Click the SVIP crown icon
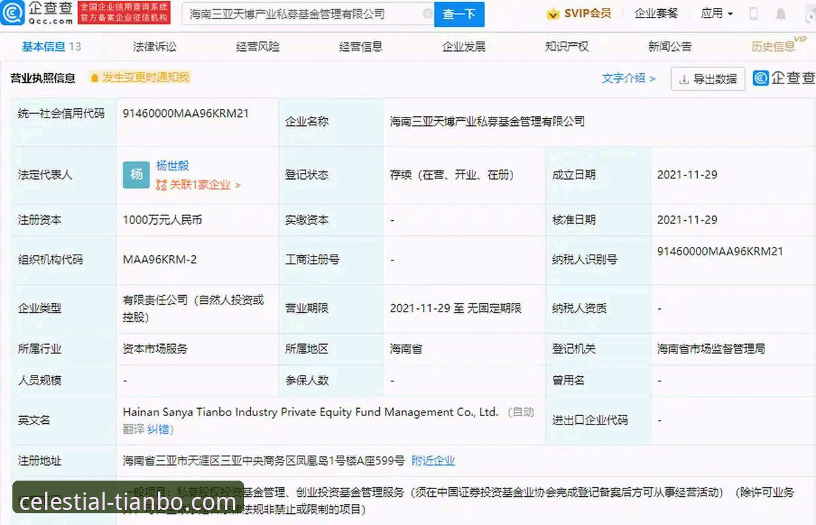 (553, 14)
